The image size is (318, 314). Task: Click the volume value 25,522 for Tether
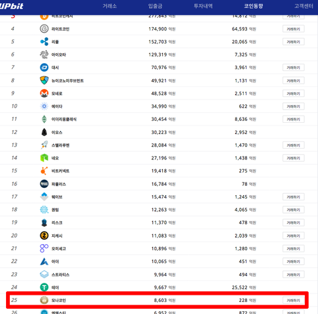[x=240, y=287]
